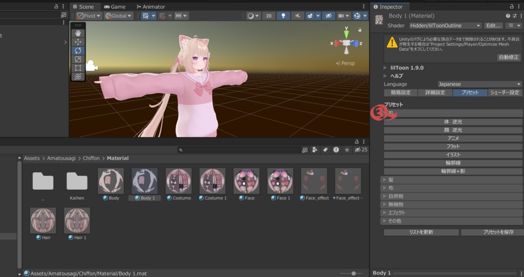Click the Scene camera settings icon
This screenshot has width=524, height=277.
343,16
